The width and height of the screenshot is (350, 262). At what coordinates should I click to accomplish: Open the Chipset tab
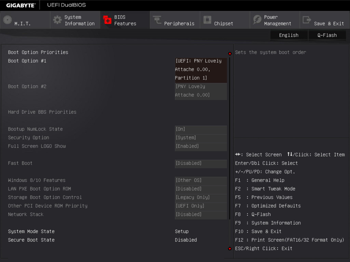pos(225,20)
